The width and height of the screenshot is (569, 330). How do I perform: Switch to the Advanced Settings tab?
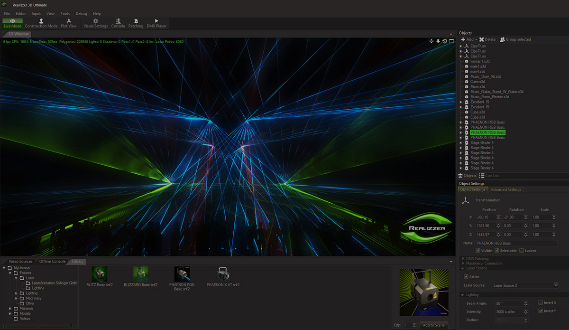[506, 189]
